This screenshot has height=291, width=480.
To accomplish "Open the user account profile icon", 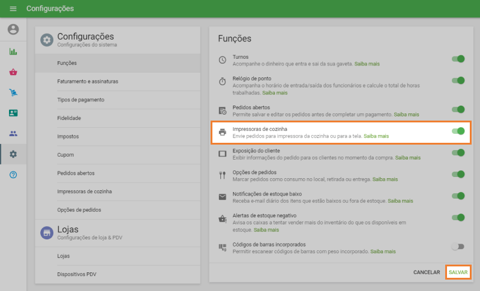I will point(13,29).
